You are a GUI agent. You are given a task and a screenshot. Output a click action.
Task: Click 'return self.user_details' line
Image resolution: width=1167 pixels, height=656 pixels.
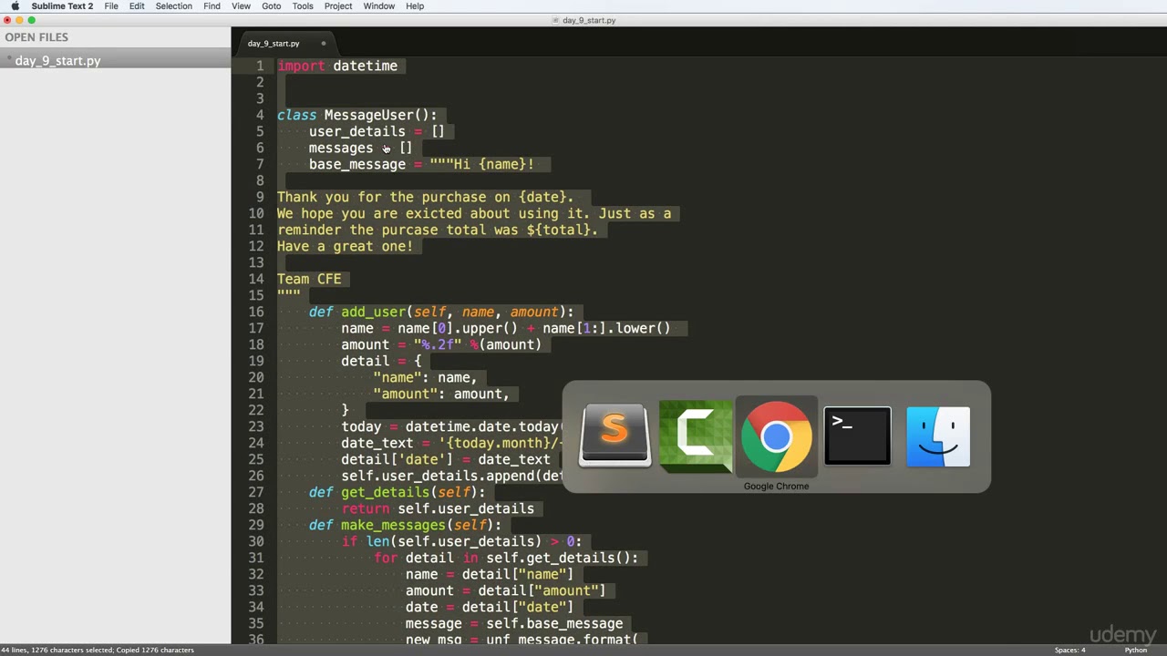[x=438, y=508]
